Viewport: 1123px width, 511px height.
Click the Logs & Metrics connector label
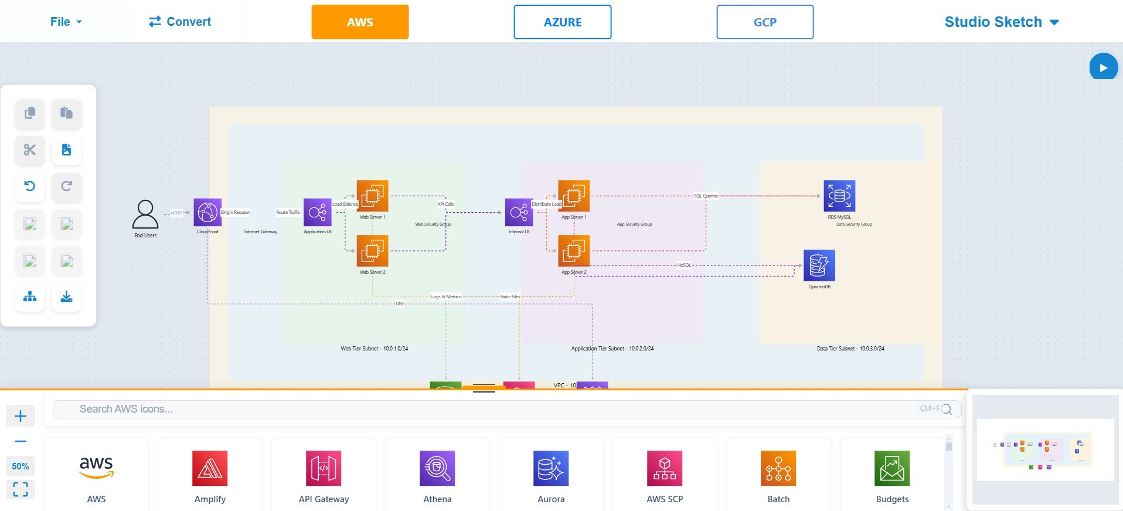point(446,297)
